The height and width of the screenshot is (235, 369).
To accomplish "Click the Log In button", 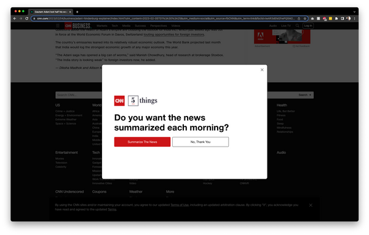I will pyautogui.click(x=308, y=26).
